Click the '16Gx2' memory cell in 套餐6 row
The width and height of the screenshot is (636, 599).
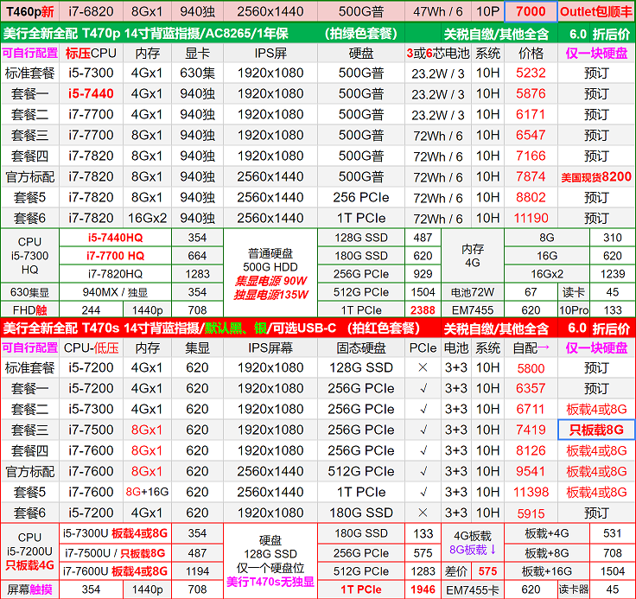pos(147,218)
